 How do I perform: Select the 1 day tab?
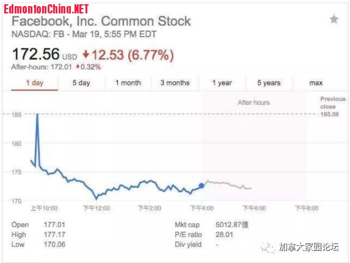pyautogui.click(x=35, y=83)
